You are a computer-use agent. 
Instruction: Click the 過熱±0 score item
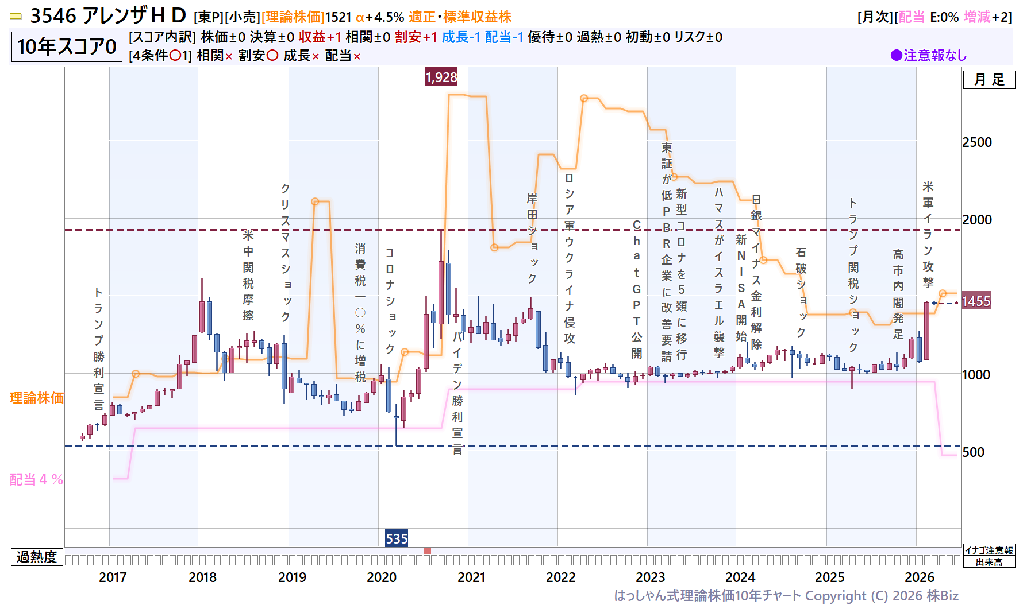coord(599,37)
